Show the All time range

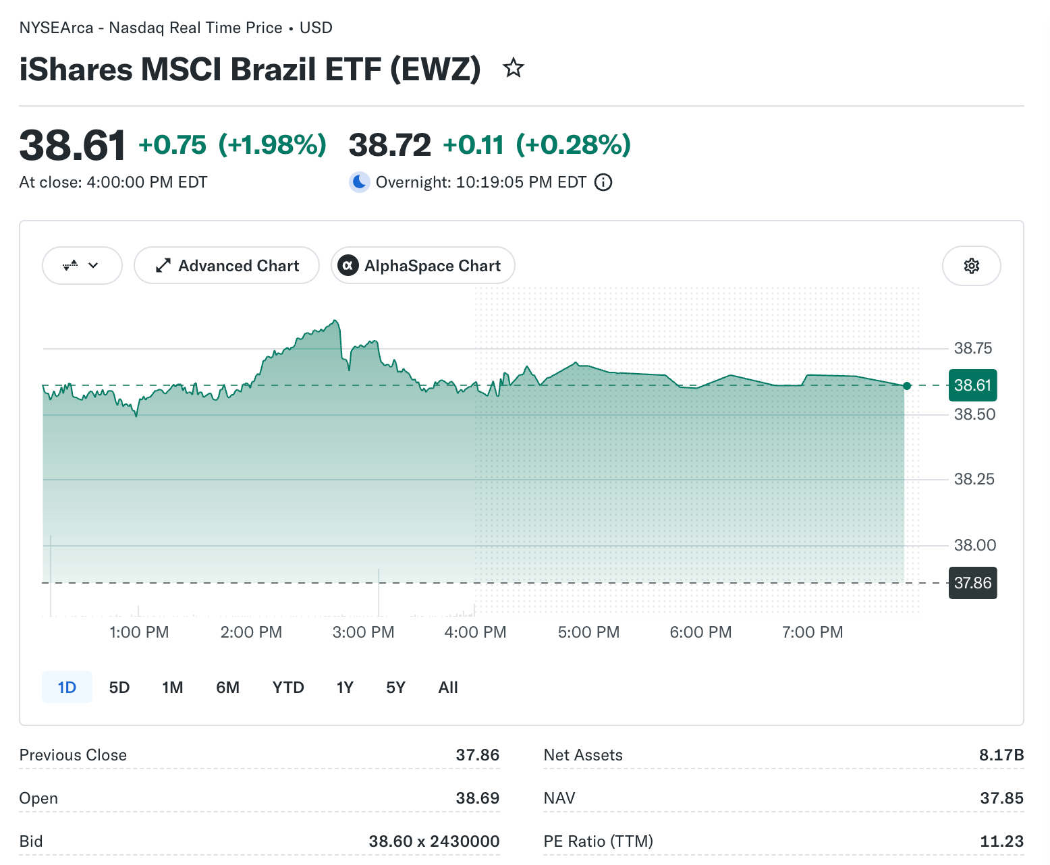click(x=448, y=687)
